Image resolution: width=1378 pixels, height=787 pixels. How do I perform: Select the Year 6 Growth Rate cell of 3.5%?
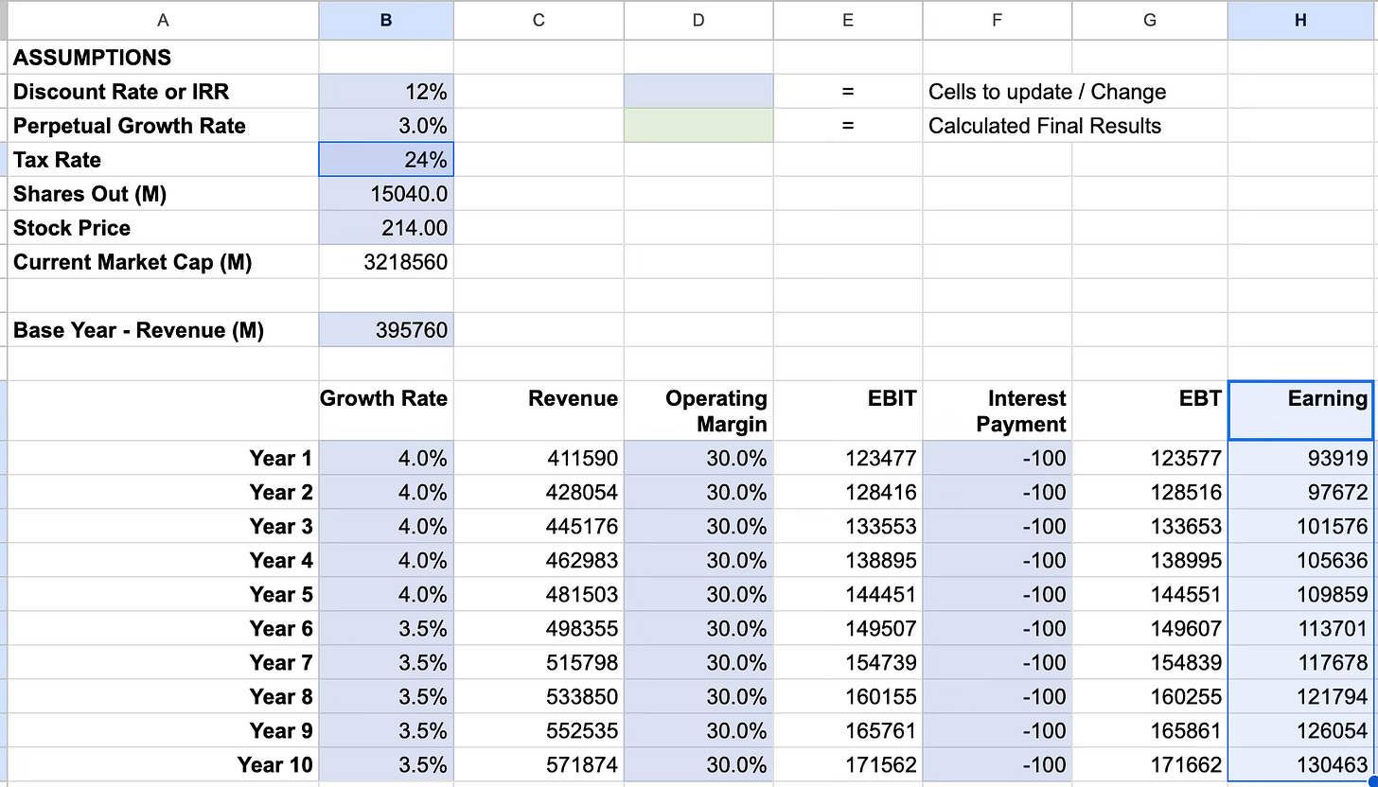386,628
